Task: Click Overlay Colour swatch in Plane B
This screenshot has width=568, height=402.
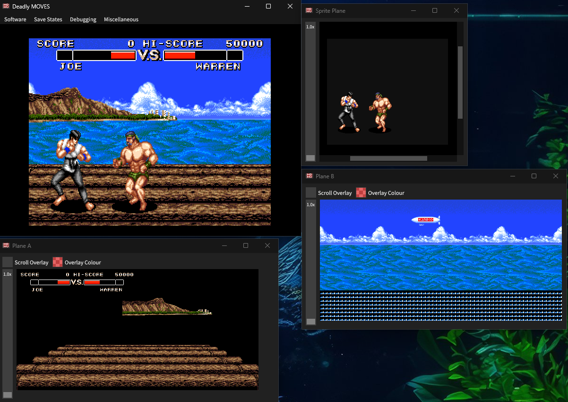Action: click(x=361, y=192)
